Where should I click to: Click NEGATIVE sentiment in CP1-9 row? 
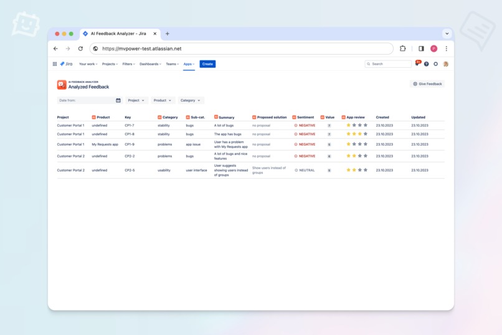point(305,144)
